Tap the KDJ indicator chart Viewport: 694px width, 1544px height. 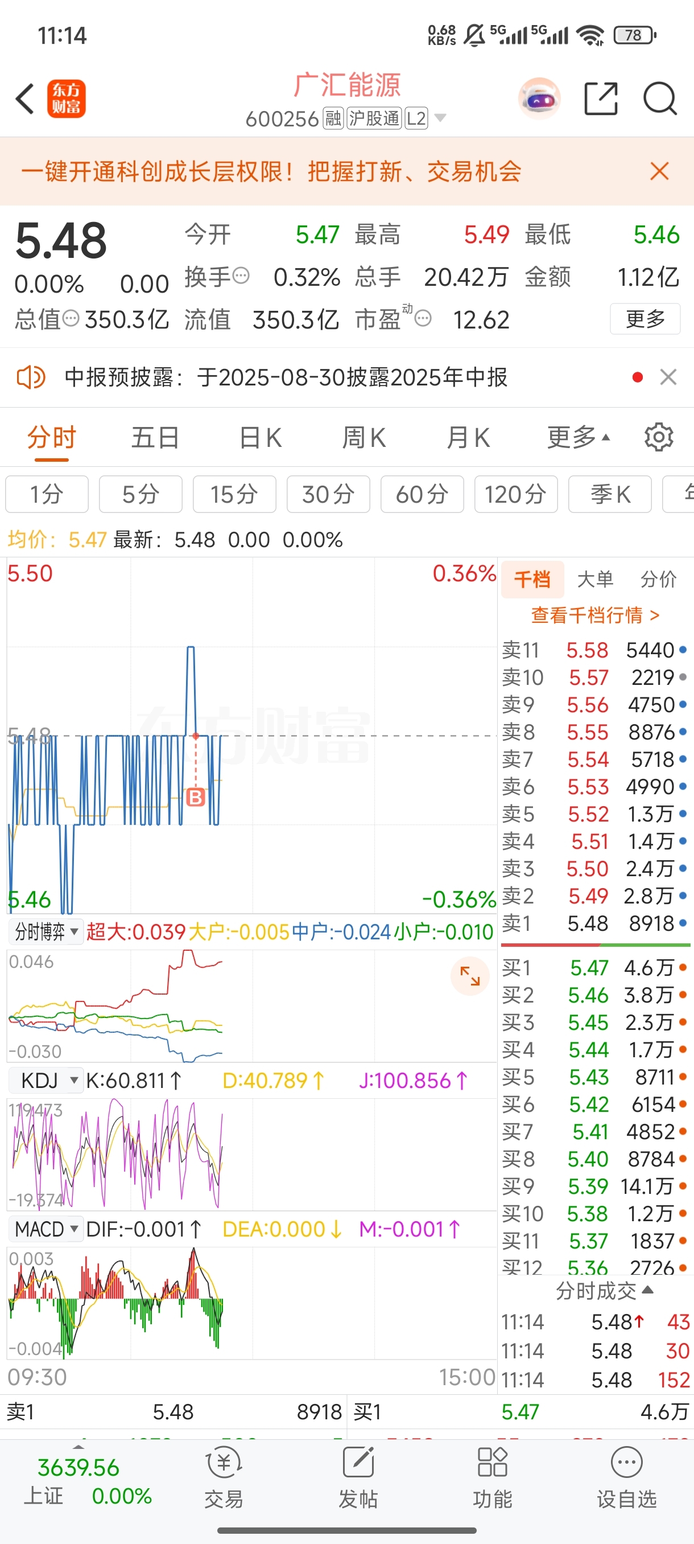(251, 1154)
